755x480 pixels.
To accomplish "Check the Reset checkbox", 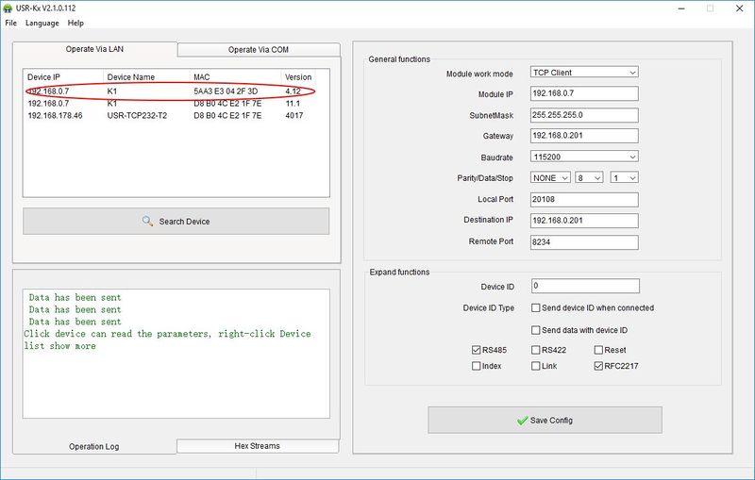I will click(x=598, y=350).
